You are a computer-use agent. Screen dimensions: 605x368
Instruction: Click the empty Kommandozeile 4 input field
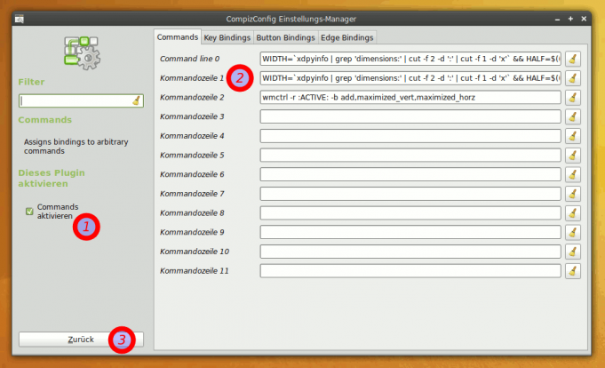410,136
